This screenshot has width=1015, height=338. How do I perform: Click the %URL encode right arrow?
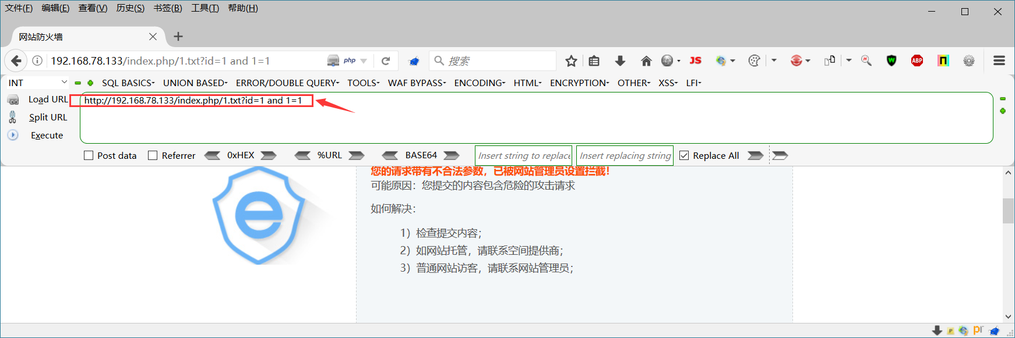357,155
